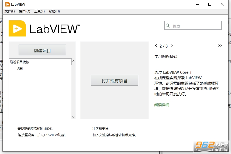Close the LabVIEW window

click(222, 4)
